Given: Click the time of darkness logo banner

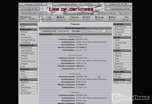Looking at the screenshot, I should [x=71, y=9].
